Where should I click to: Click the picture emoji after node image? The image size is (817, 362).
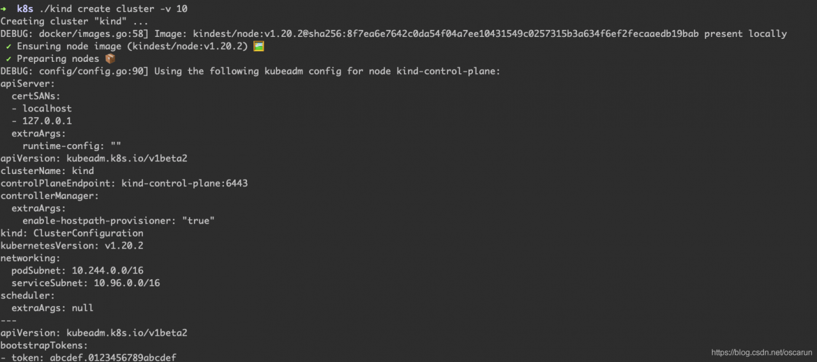click(x=259, y=47)
